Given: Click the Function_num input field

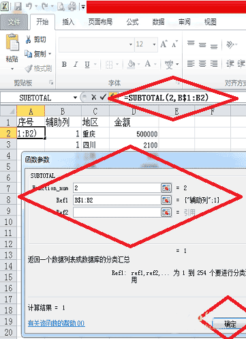Looking at the screenshot, I should point(117,188).
